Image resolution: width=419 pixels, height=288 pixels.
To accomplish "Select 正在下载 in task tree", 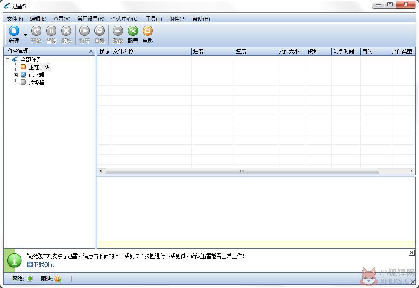I will tap(39, 67).
